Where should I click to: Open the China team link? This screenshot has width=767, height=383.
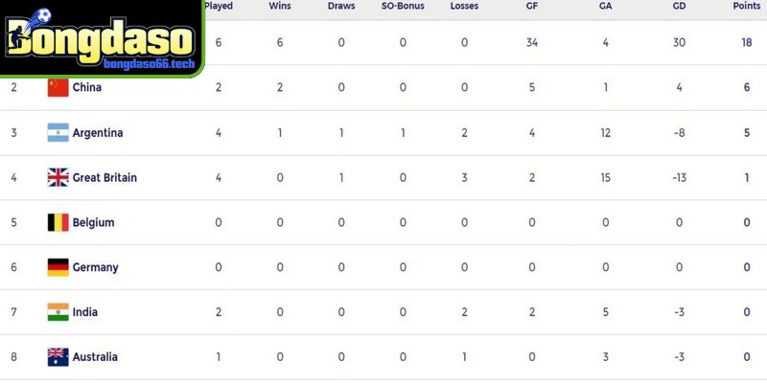[x=87, y=88]
